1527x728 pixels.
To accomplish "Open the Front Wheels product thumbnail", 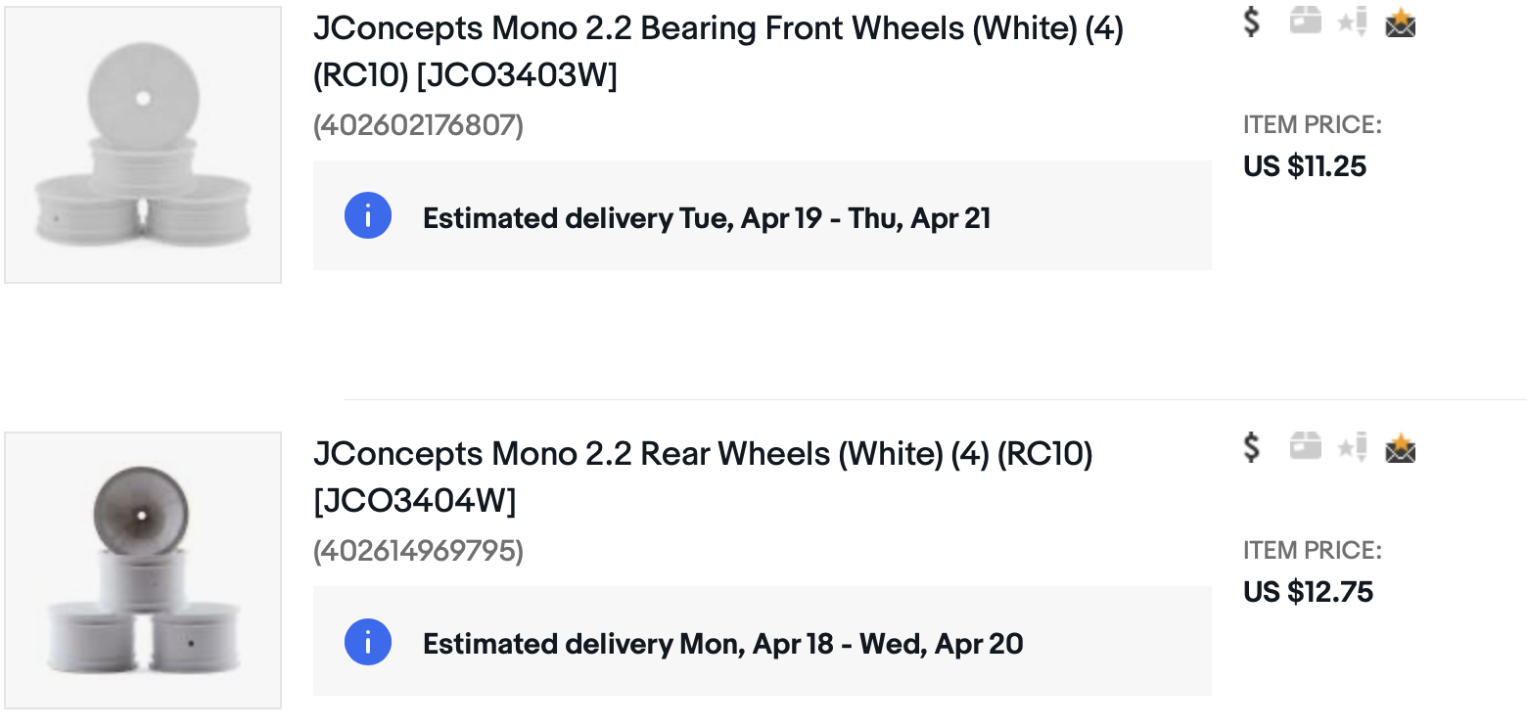I will pos(143,145).
